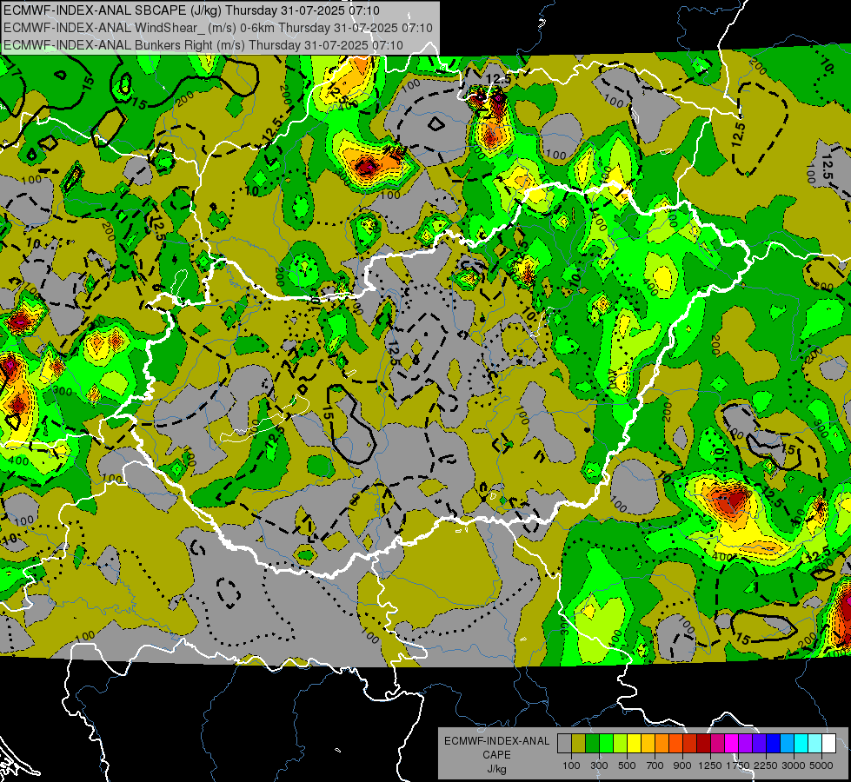Screen dimensions: 851x782
Task: Click the legend tick label 100
Action: tap(571, 765)
